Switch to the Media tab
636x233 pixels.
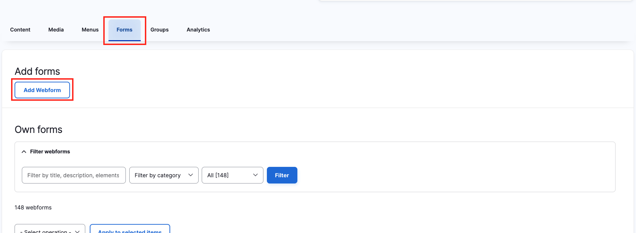coord(56,30)
